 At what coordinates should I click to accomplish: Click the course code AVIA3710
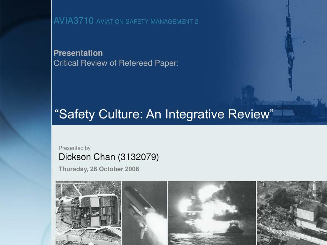[x=73, y=21]
